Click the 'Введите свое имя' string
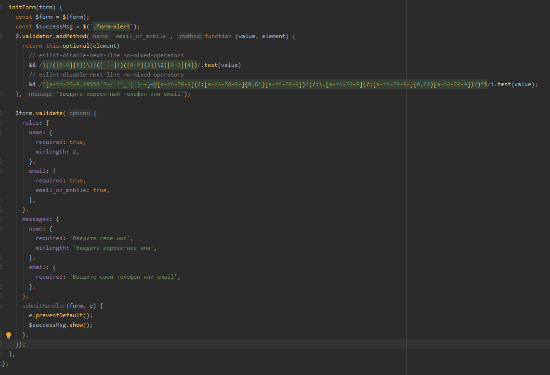 (100, 239)
